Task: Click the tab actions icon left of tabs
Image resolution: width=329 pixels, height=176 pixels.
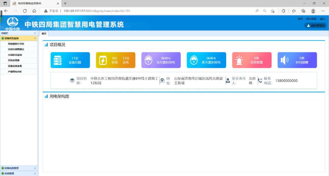Action: [x=5, y=3]
